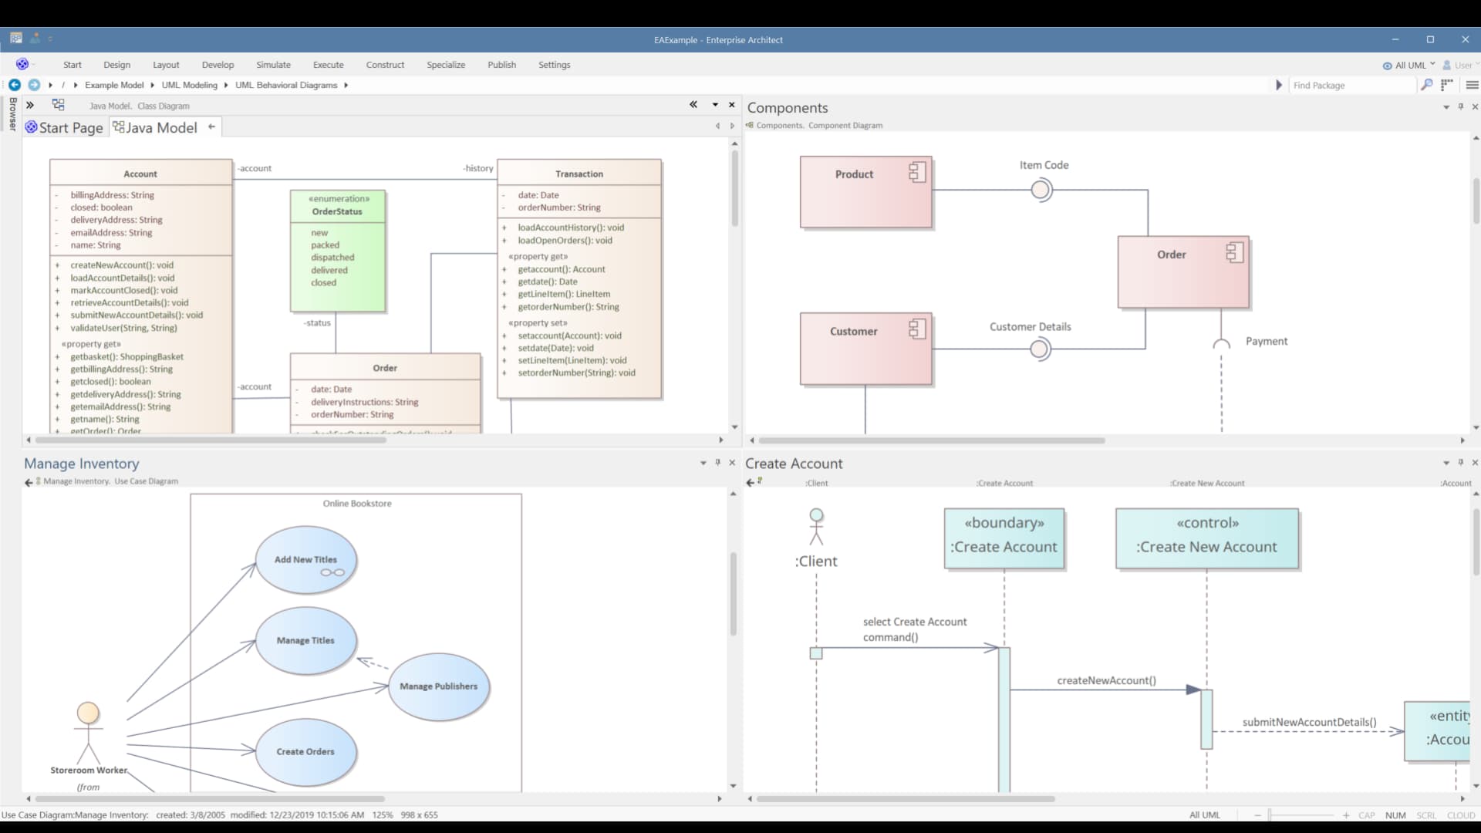Viewport: 1481px width, 833px height.
Task: Pin the Components panel
Action: point(1461,106)
